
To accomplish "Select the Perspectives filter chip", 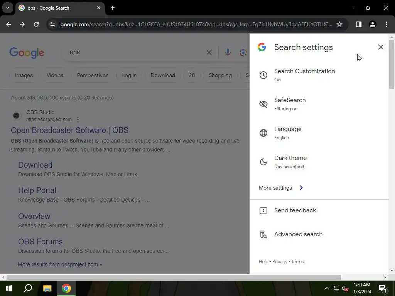I will 93,75.
